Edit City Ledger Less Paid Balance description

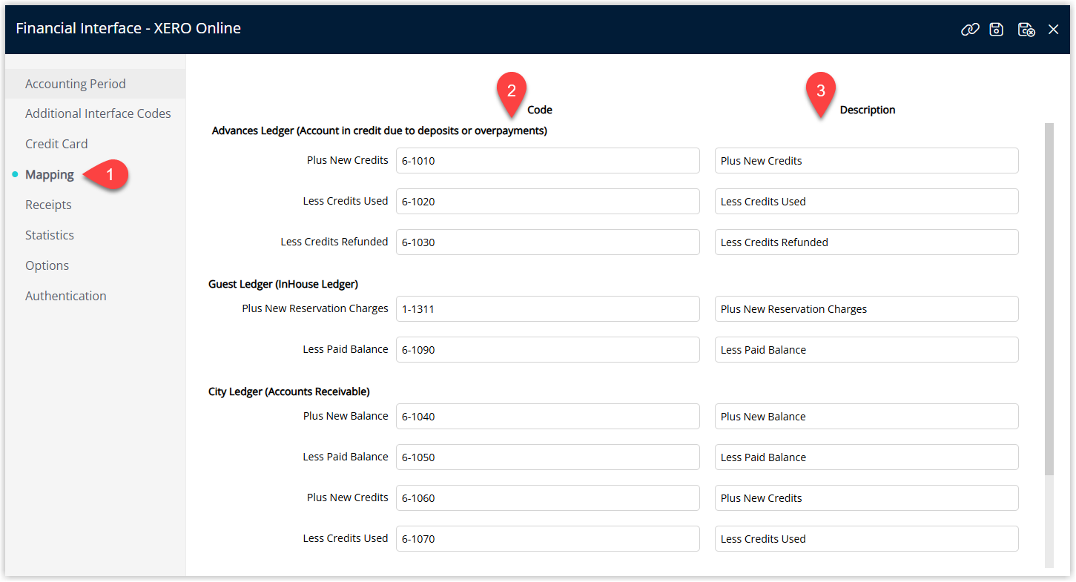click(x=867, y=457)
